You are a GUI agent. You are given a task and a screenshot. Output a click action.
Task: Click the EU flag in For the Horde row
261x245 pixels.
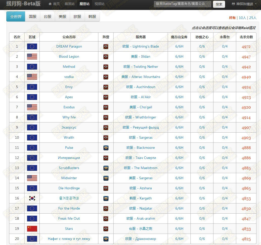[32, 208]
